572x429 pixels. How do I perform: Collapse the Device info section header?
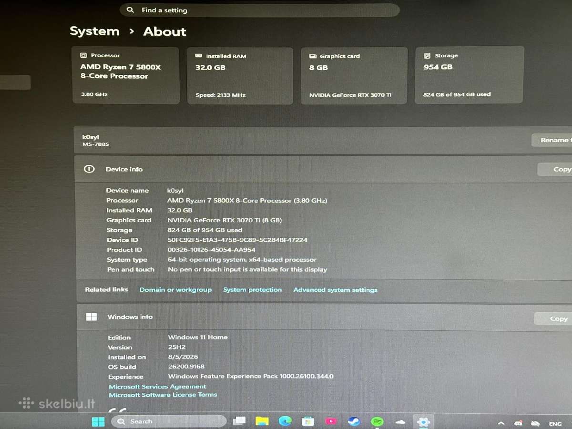coord(323,169)
